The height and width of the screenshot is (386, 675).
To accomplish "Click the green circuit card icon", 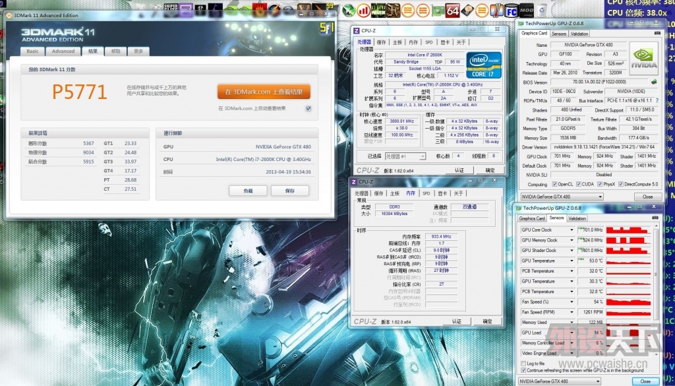I will click(x=438, y=11).
